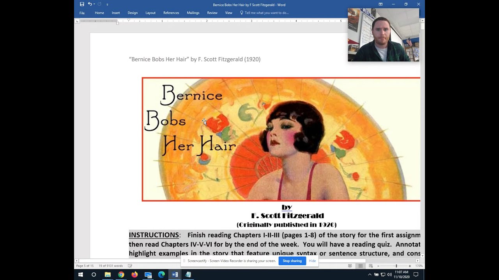Click the tab stop selector on the ruler
This screenshot has height=280, width=499.
(77, 21)
